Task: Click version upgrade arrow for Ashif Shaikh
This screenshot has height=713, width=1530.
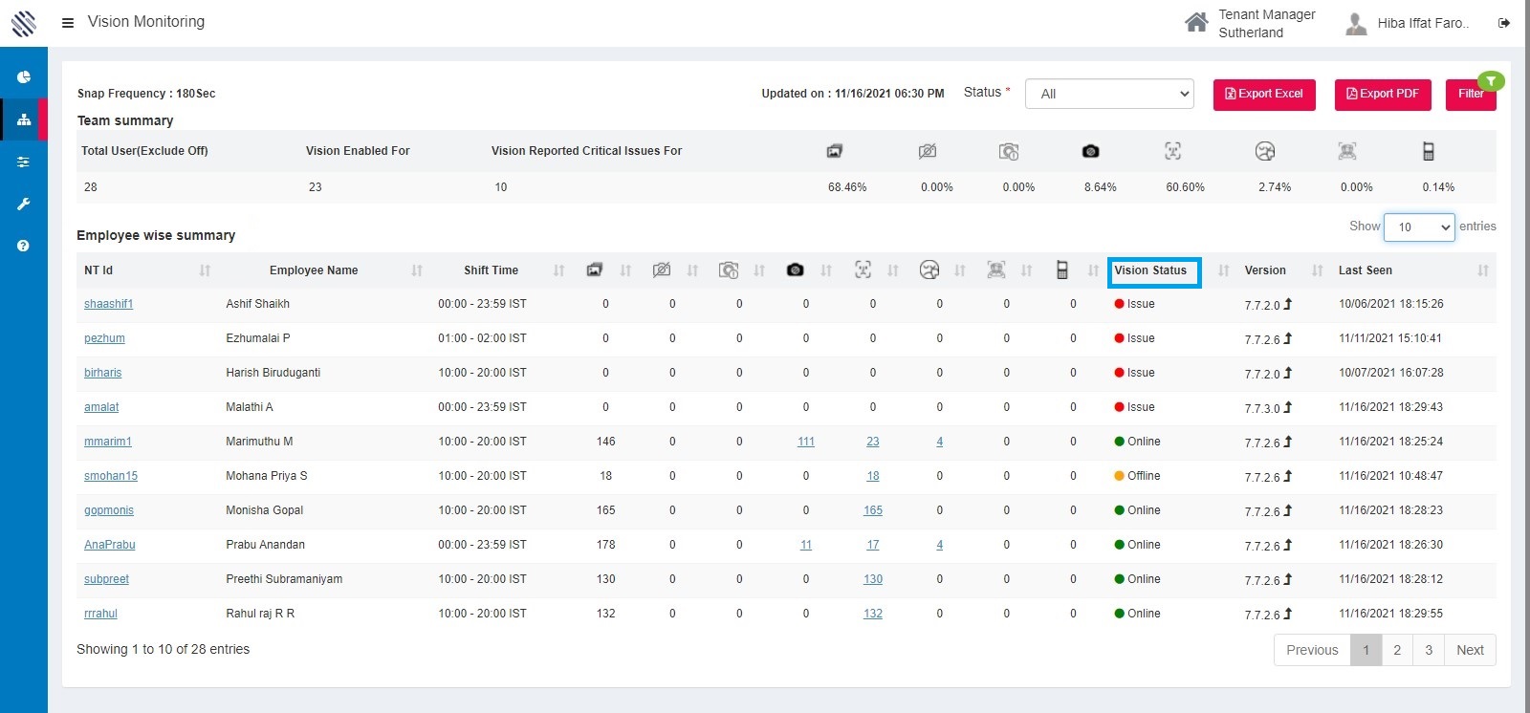Action: (1288, 304)
